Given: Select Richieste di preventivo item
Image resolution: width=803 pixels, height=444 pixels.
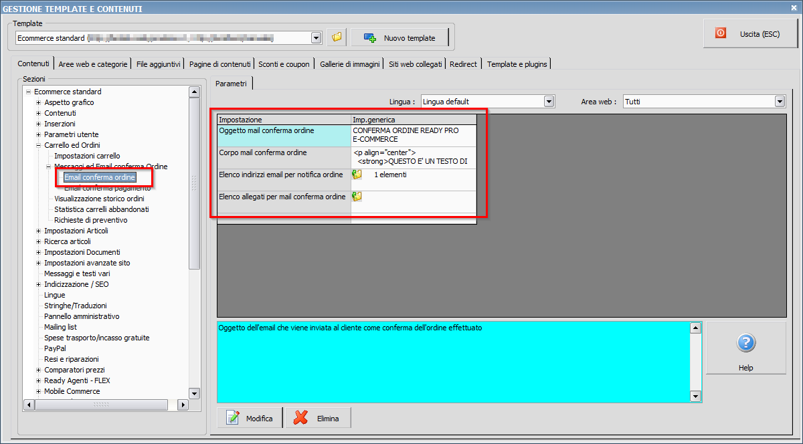Looking at the screenshot, I should (91, 220).
